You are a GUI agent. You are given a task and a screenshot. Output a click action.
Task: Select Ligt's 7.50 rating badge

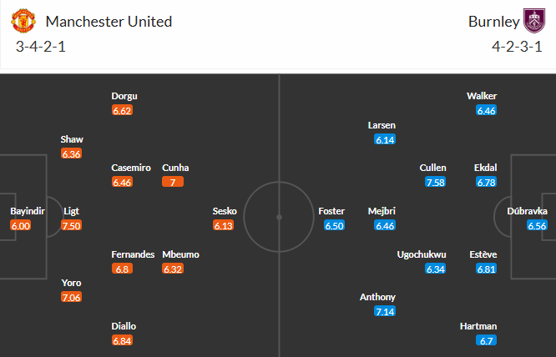click(72, 225)
